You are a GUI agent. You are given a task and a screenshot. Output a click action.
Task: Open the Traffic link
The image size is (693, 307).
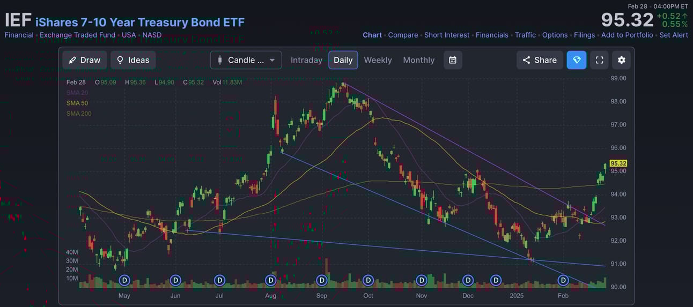(x=525, y=35)
